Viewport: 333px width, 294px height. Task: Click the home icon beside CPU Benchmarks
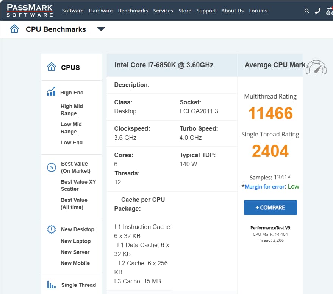14,29
